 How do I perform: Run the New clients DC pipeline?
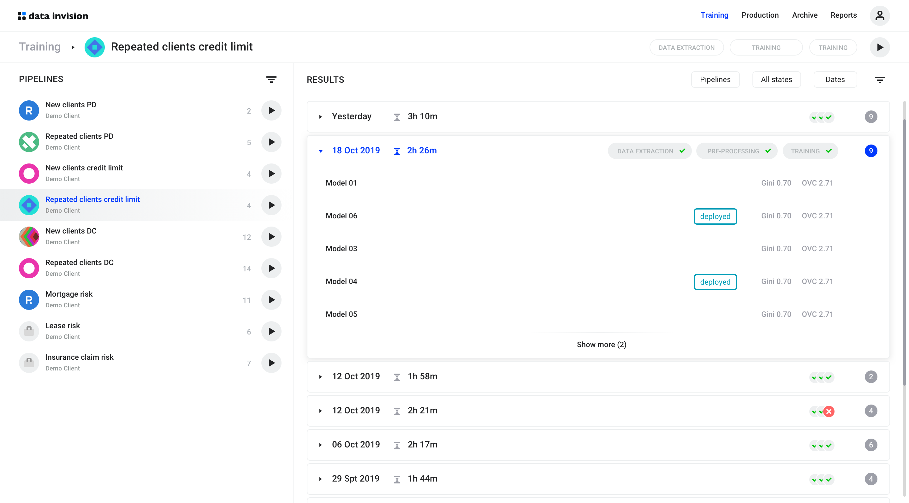click(271, 237)
